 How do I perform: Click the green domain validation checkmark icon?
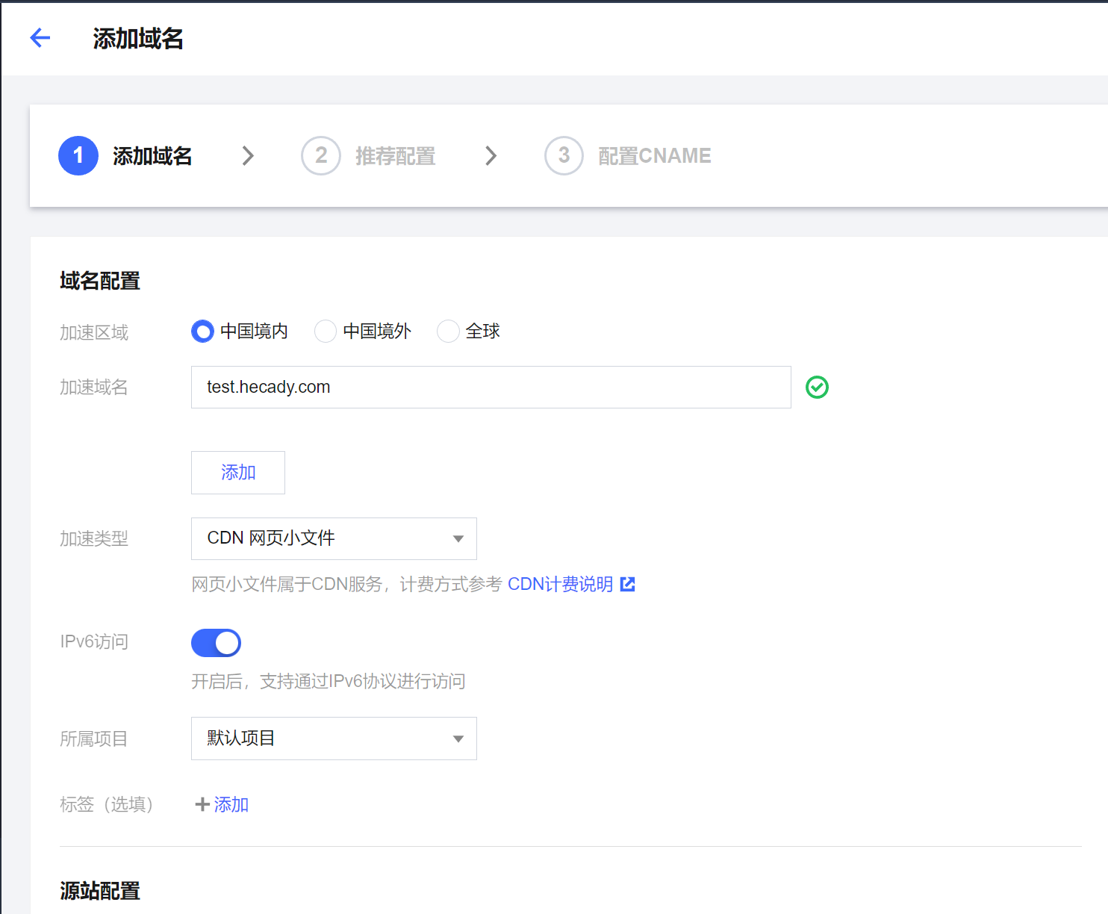817,387
